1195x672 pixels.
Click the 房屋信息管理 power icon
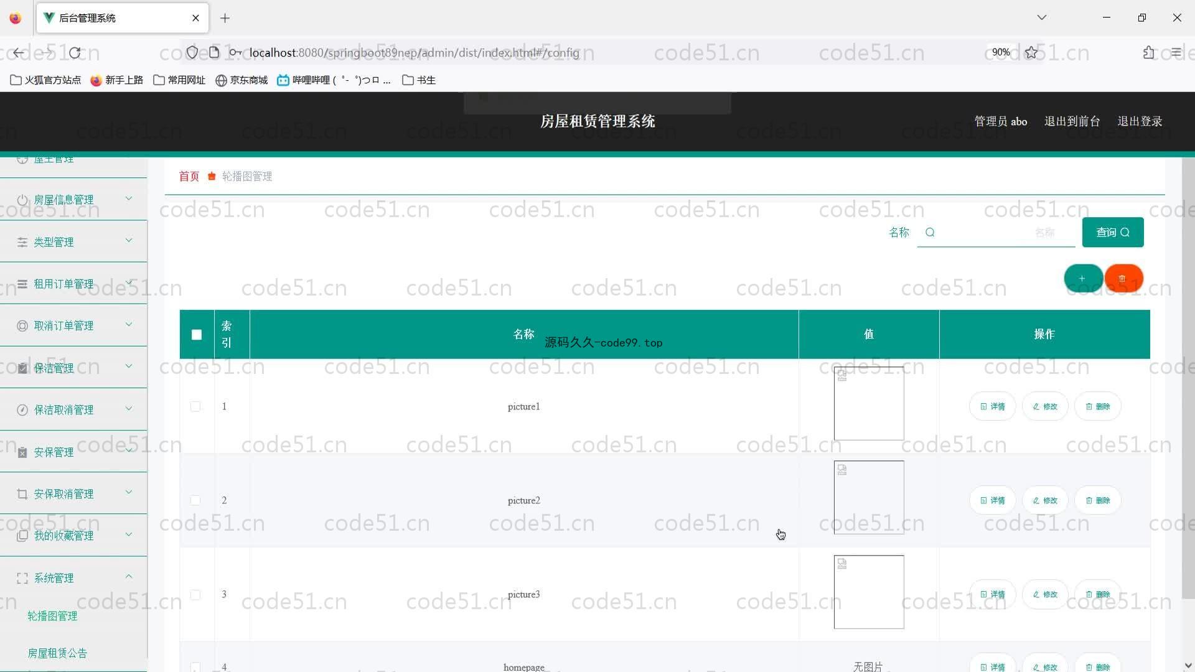[x=22, y=200]
